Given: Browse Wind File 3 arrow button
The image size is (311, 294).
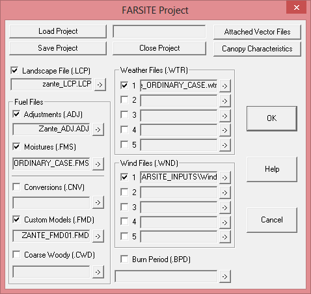Looking at the screenshot, I should [x=225, y=207].
